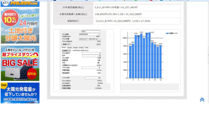
Task: Switch to the Total tab
Action: (87, 47)
